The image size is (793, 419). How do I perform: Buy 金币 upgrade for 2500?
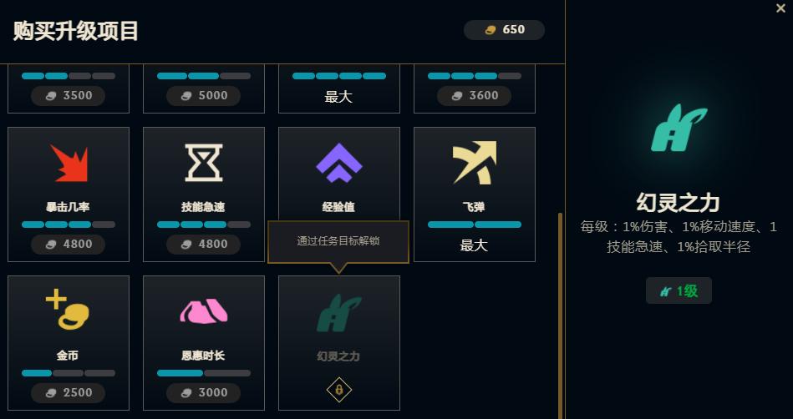[x=69, y=393]
